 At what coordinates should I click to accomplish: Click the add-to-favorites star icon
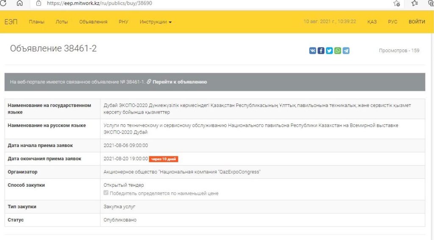click(397, 3)
